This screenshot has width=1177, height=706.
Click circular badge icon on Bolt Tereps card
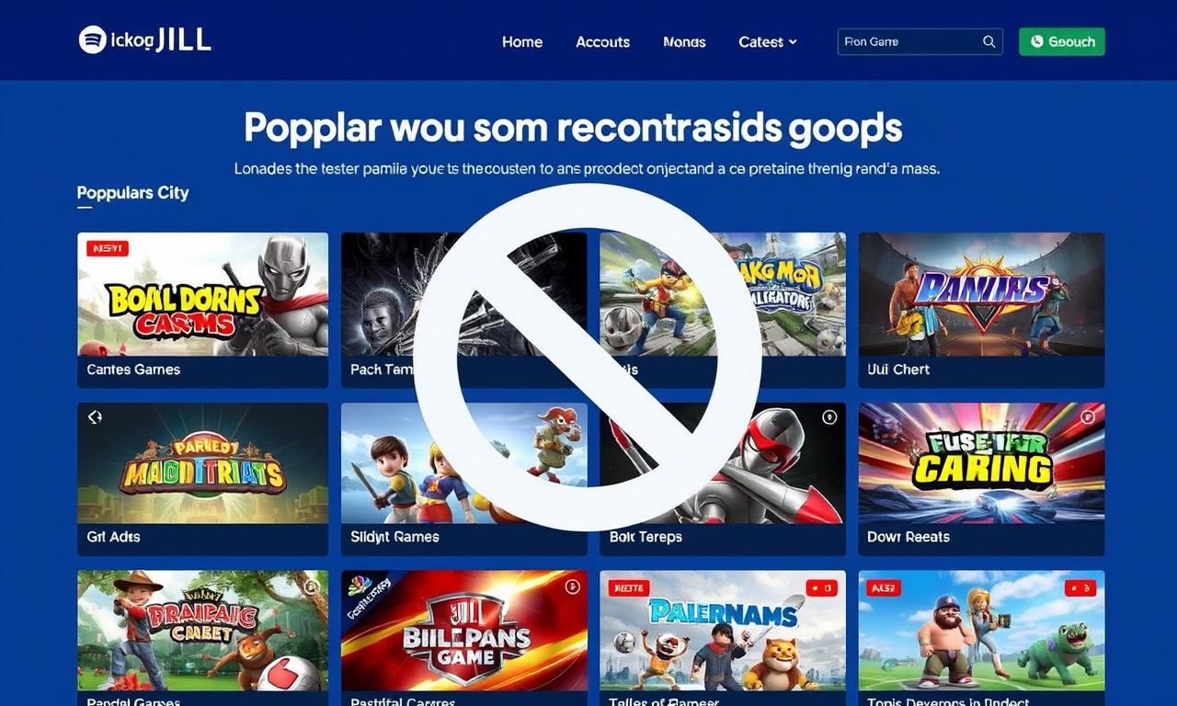pyautogui.click(x=829, y=417)
